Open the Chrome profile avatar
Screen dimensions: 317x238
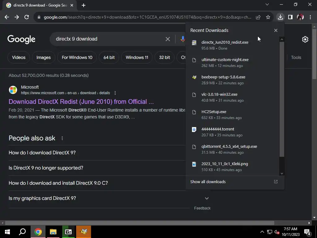point(300,17)
